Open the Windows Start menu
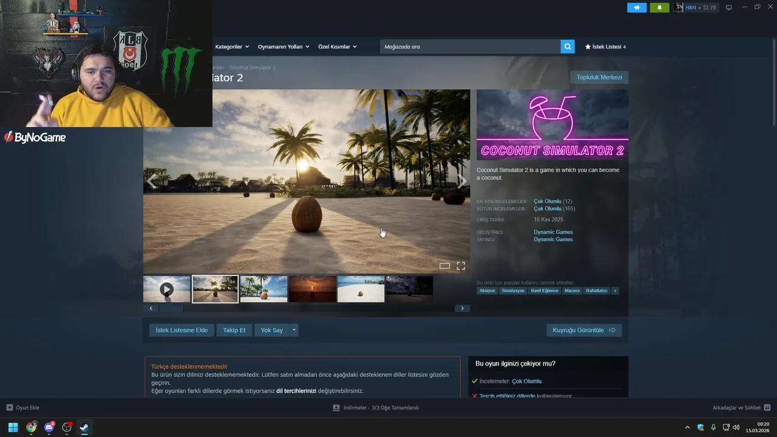 coord(13,427)
